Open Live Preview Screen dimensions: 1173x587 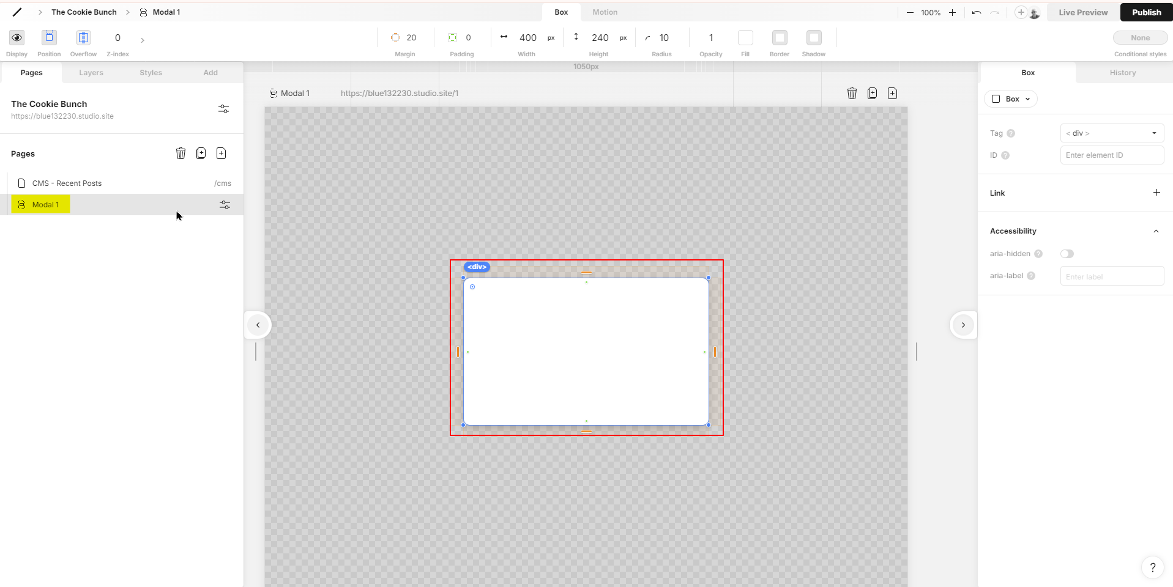[x=1082, y=12]
